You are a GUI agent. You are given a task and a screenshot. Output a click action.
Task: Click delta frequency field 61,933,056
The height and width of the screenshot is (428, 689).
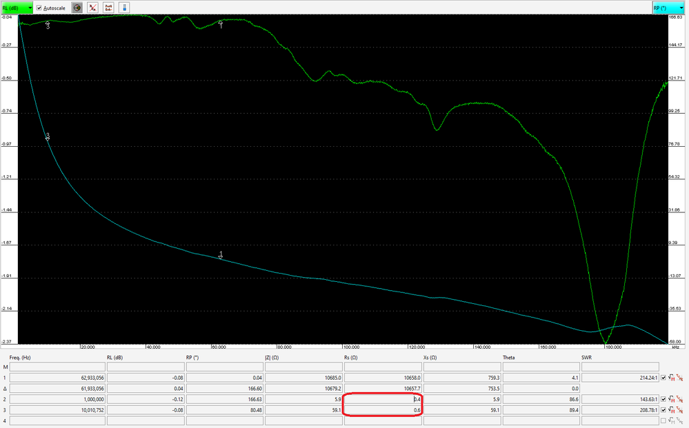pos(57,389)
